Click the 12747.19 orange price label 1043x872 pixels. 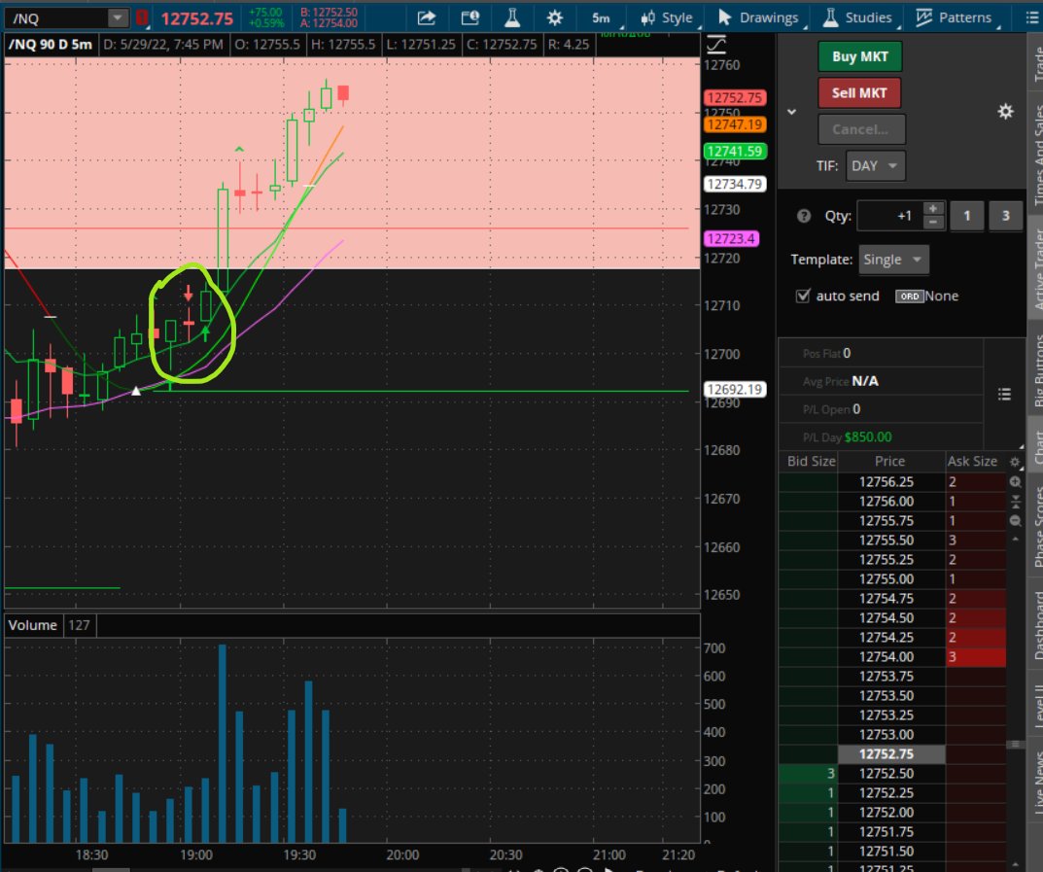tap(734, 125)
